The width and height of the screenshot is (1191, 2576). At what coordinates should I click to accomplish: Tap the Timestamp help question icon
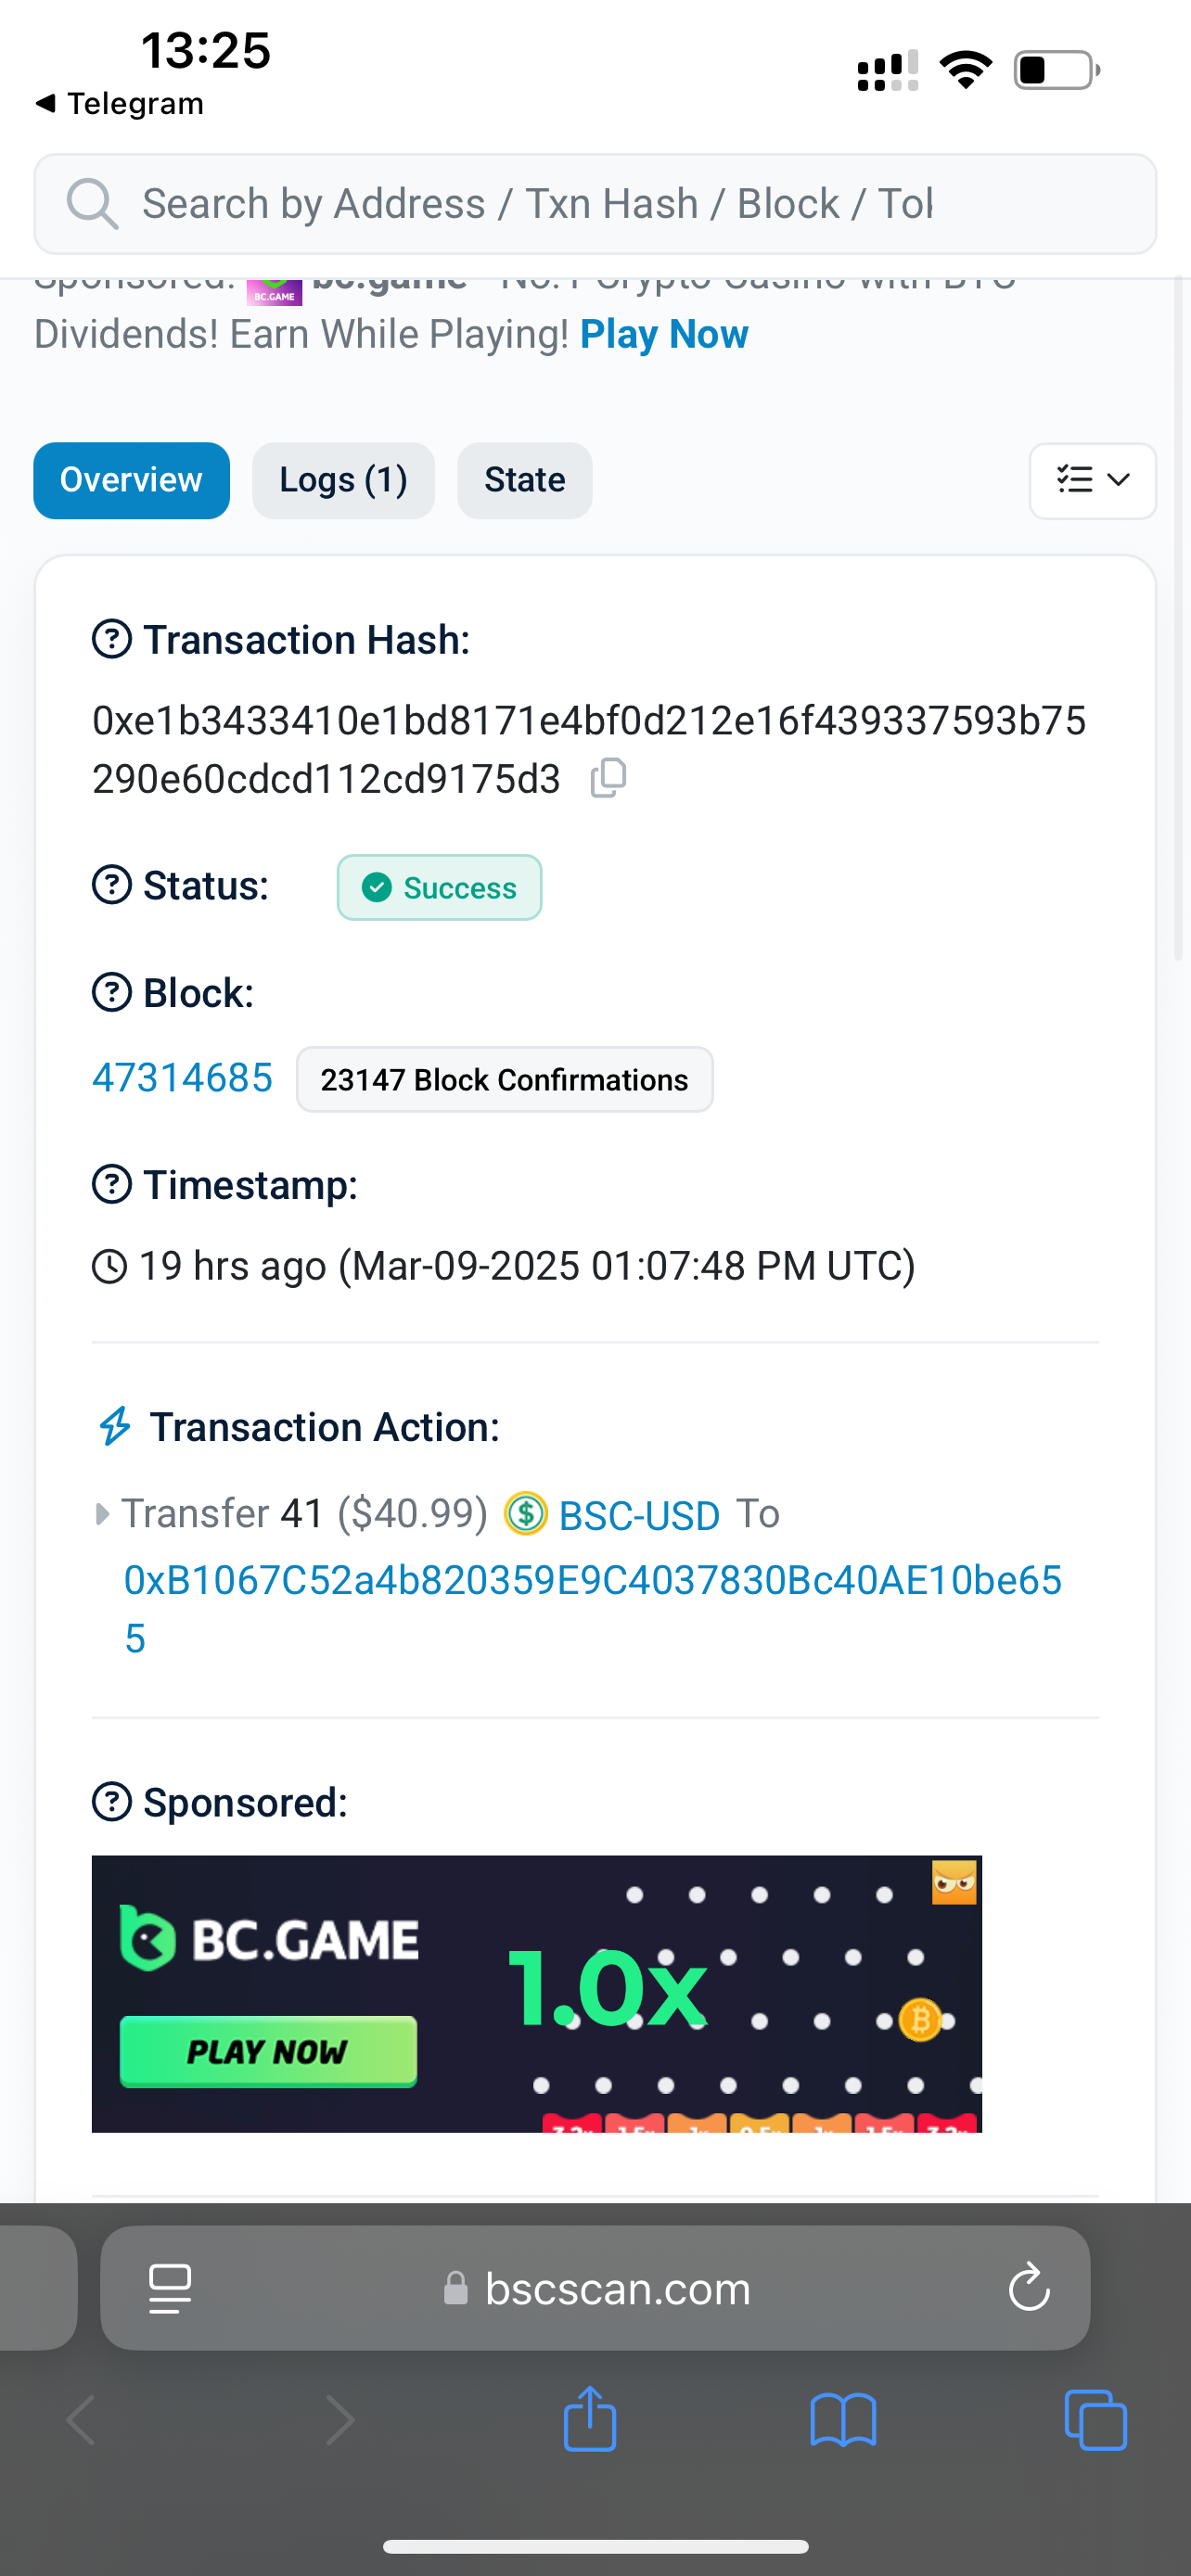point(112,1185)
